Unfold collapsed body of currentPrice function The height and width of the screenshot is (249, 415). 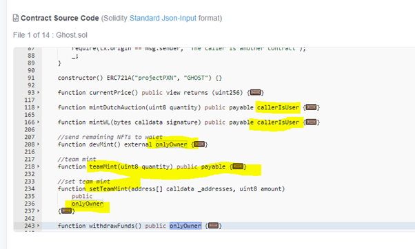(x=255, y=92)
